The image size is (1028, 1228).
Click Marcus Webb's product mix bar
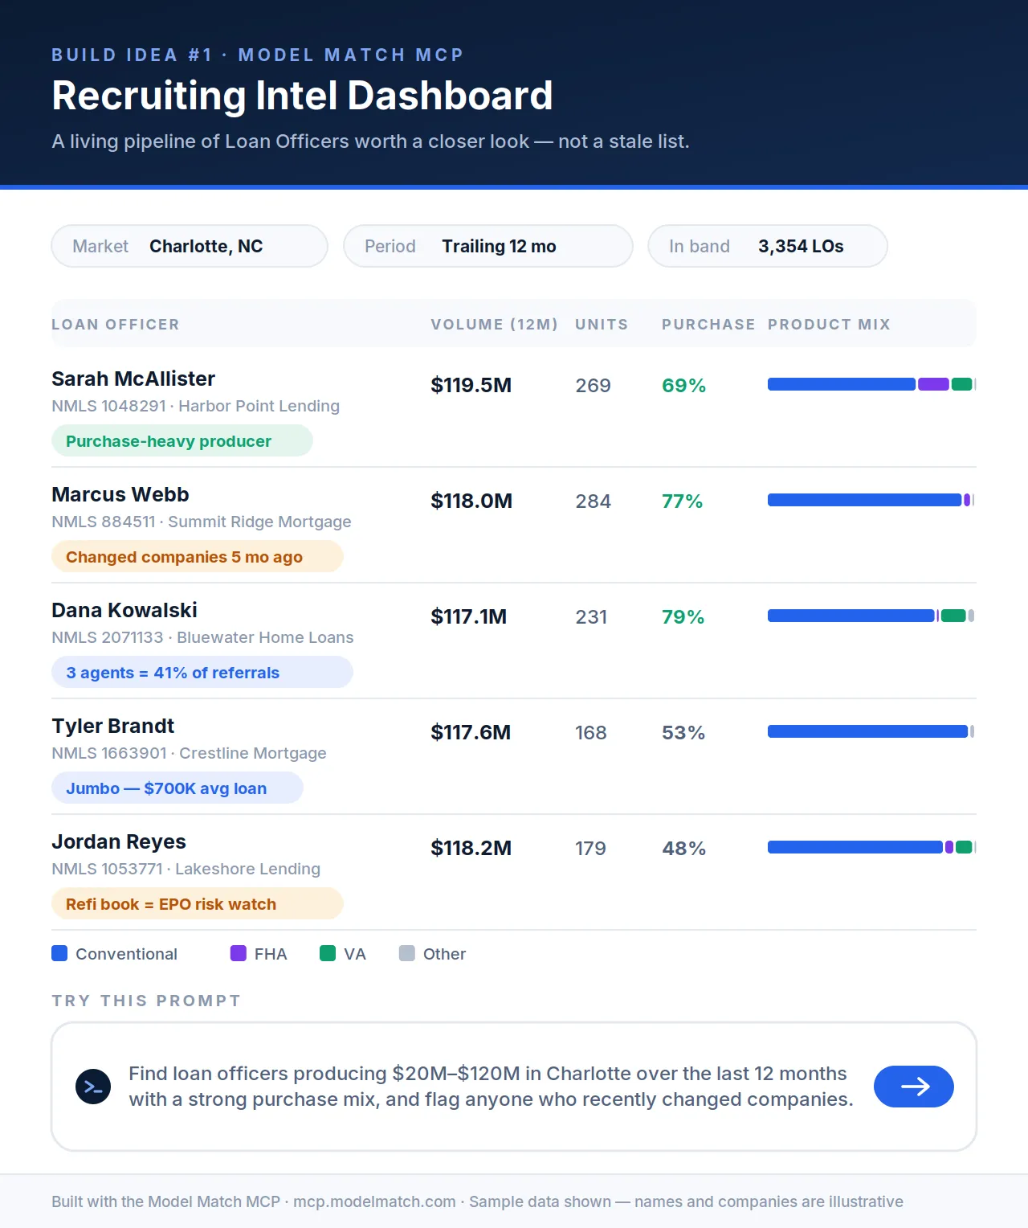click(871, 500)
